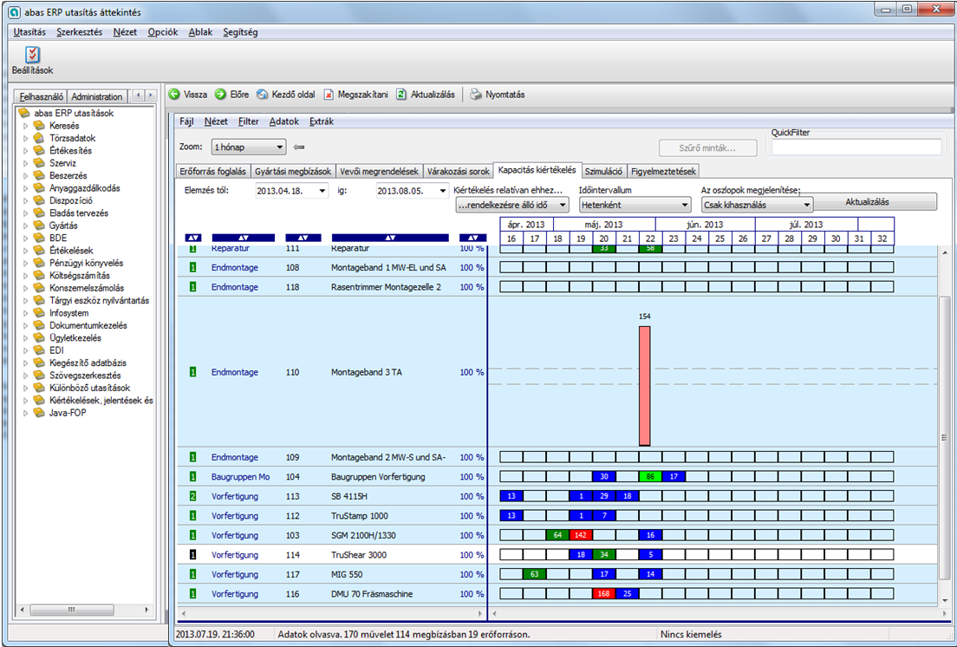This screenshot has width=957, height=647.
Task: Click the zoom reset left arrow icon
Action: 299,147
